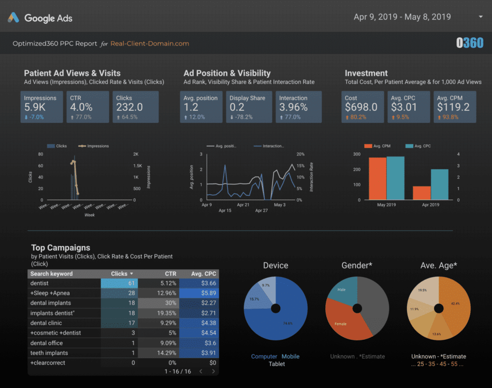Sort by Search keyword column header

click(x=51, y=274)
